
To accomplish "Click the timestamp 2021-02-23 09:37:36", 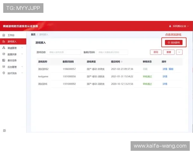I will [x=122, y=69].
